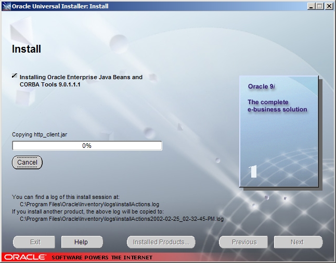
Task: Click the Oracle installer title bar icon
Action: point(6,6)
